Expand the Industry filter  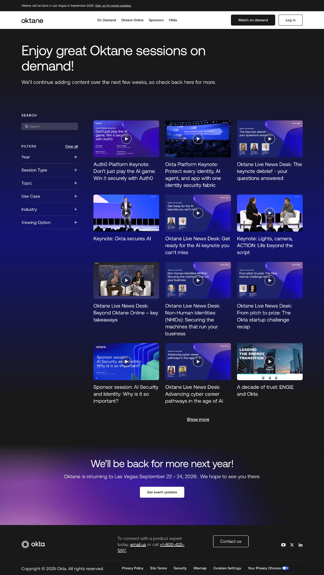tap(75, 209)
